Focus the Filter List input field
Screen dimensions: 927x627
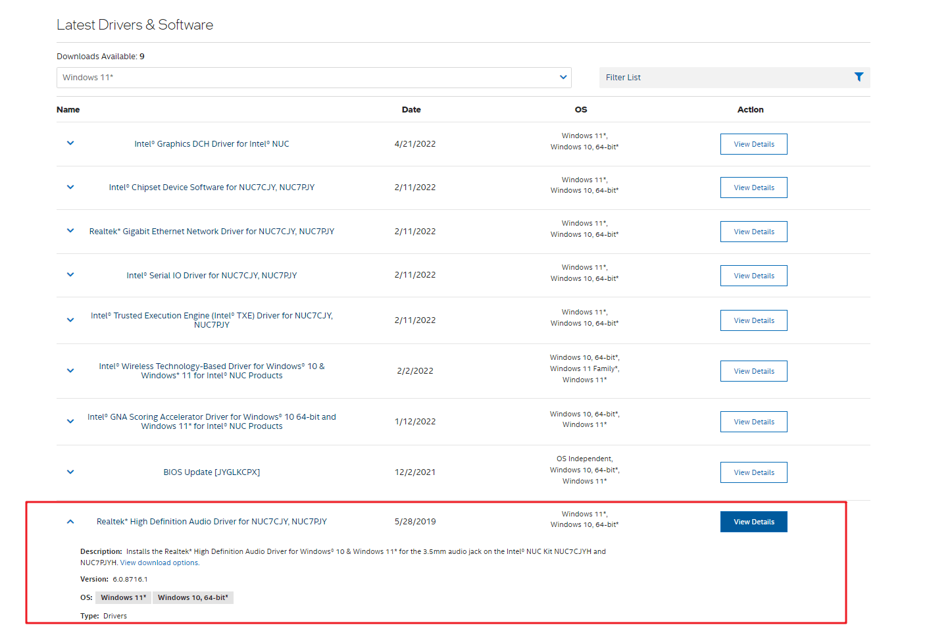[734, 78]
